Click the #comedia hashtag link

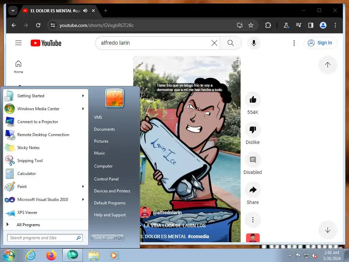(x=198, y=236)
